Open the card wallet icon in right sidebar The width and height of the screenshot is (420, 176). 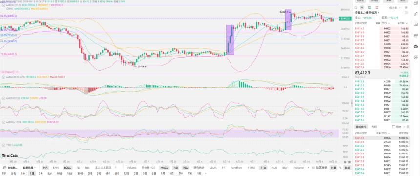[416, 35]
